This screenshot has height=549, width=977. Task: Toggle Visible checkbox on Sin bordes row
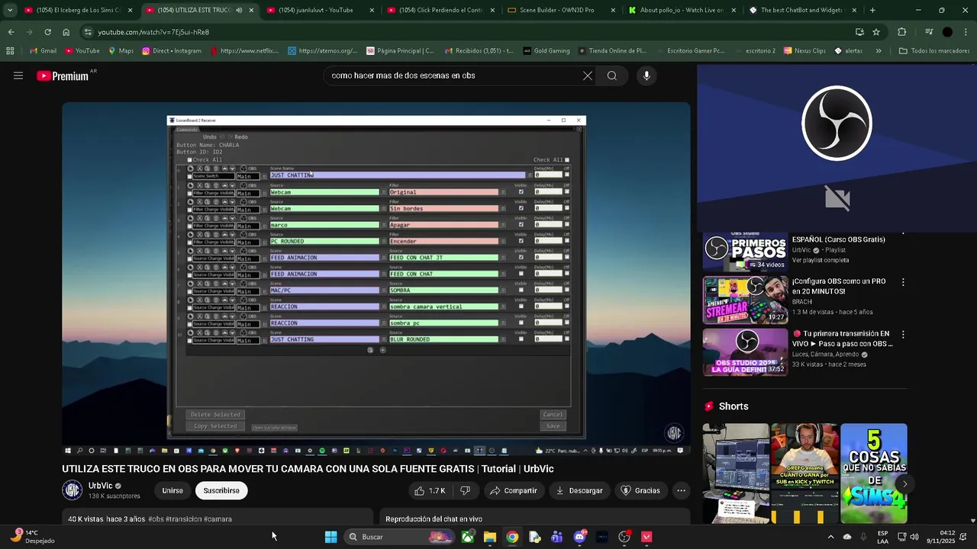click(521, 208)
